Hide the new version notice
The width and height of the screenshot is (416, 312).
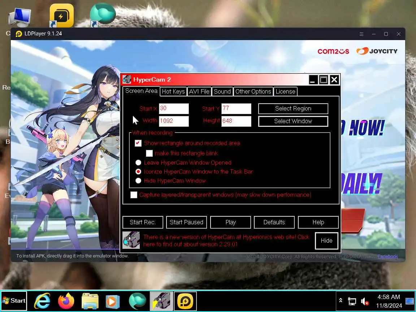click(x=326, y=240)
